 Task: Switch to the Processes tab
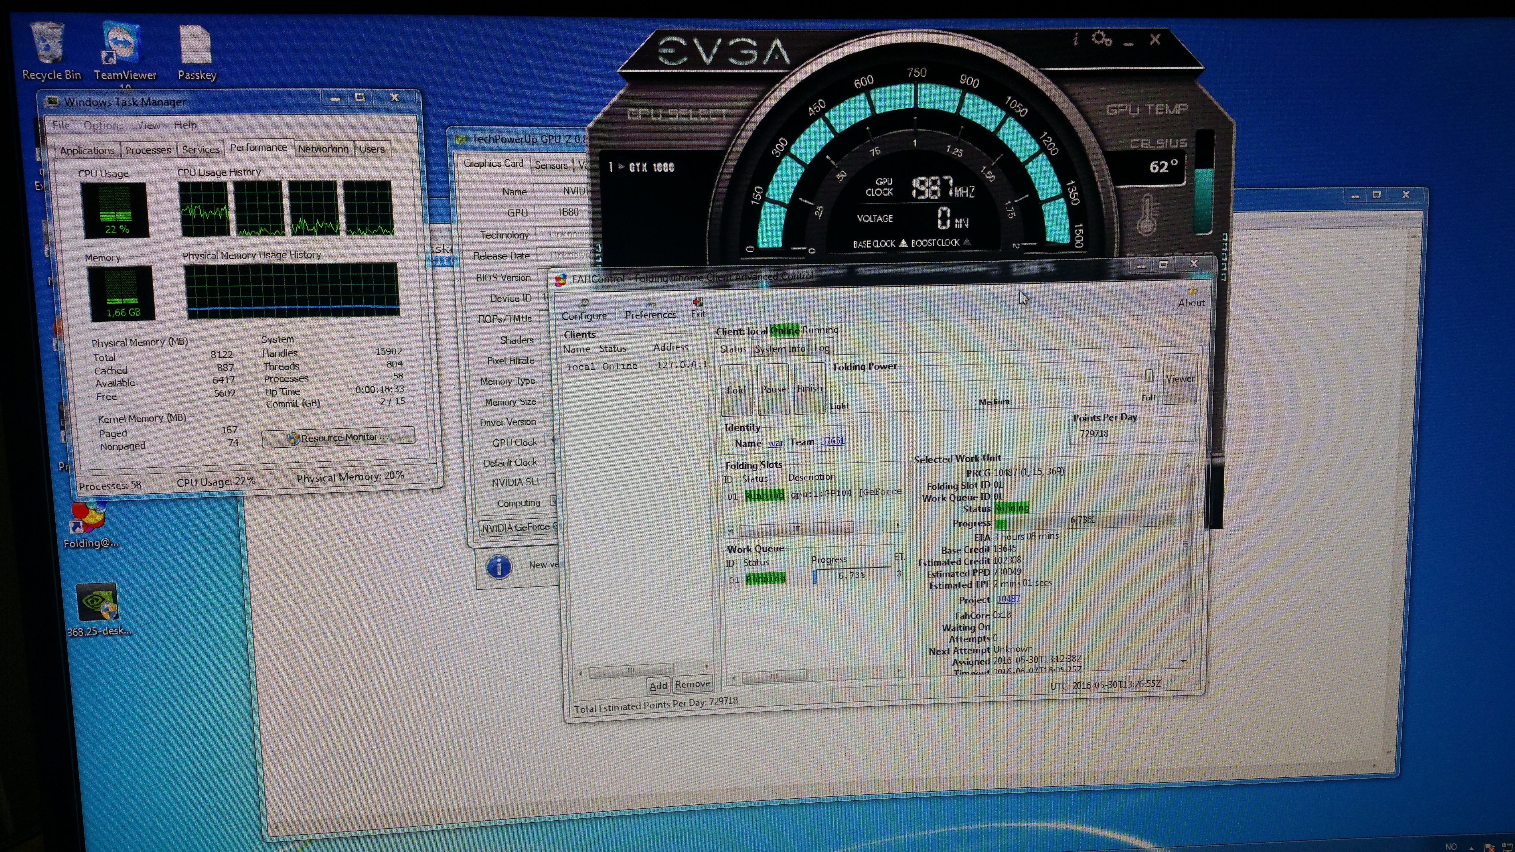pos(148,150)
